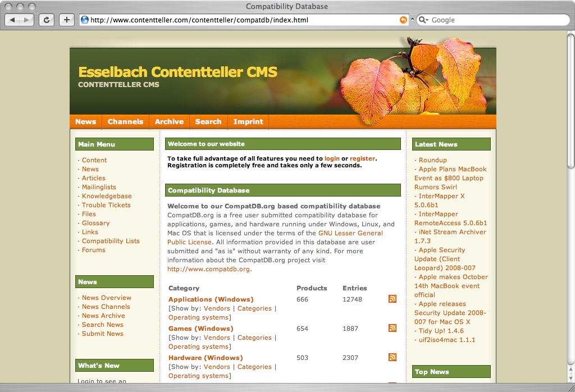Click the browser Forward arrow button
The image size is (575, 392).
tap(27, 20)
